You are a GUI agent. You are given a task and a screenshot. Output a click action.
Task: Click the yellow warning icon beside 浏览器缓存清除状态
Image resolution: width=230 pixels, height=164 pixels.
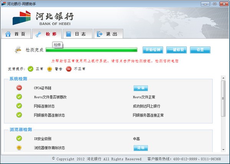(x=19, y=148)
